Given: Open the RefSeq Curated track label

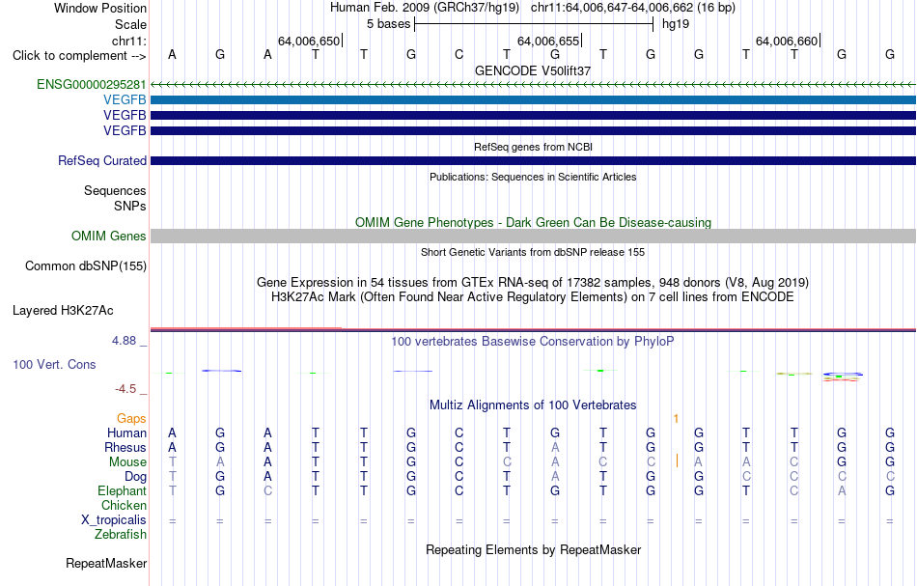Looking at the screenshot, I should (x=102, y=161).
